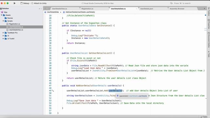The width and height of the screenshot is (210, 118).
Task: Open the Assembly Browser tab
Action: pyautogui.click(x=177, y=9)
